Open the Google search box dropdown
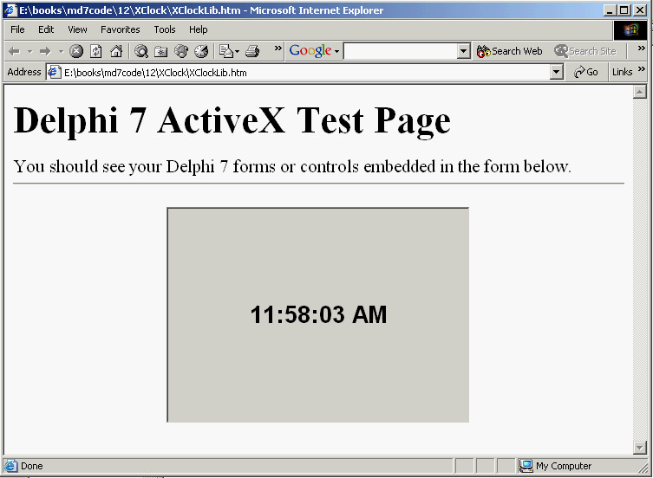 (463, 51)
